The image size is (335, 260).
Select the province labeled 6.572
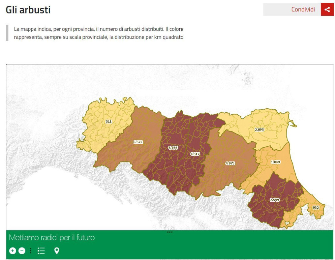[x=138, y=142]
